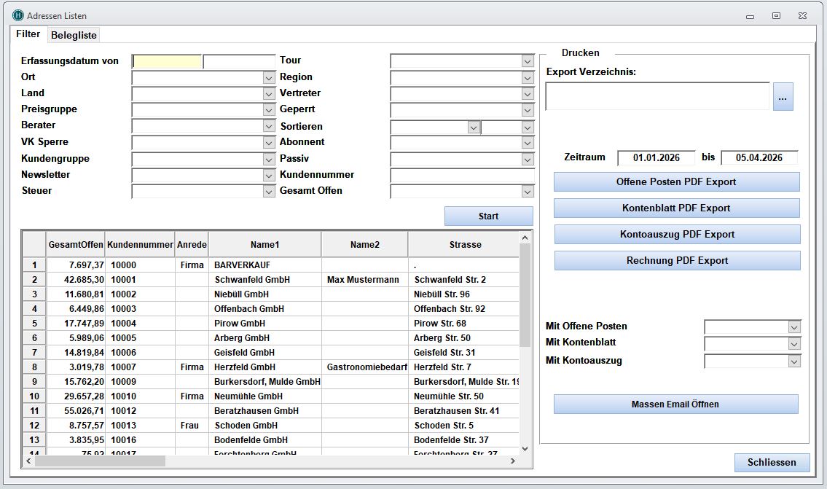Switch to the Belegliste tab
827x489 pixels.
point(74,35)
